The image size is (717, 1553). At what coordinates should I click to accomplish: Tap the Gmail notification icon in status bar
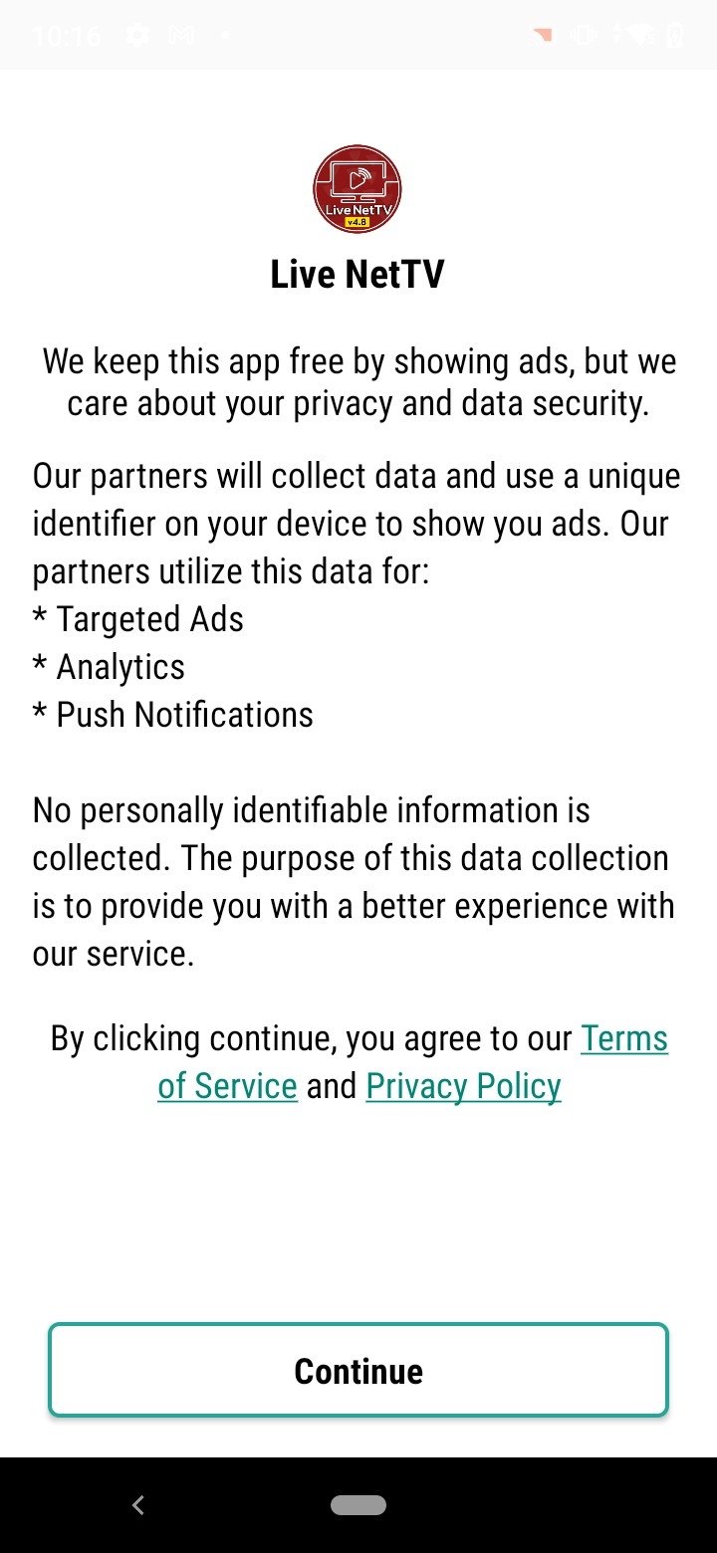[x=181, y=36]
